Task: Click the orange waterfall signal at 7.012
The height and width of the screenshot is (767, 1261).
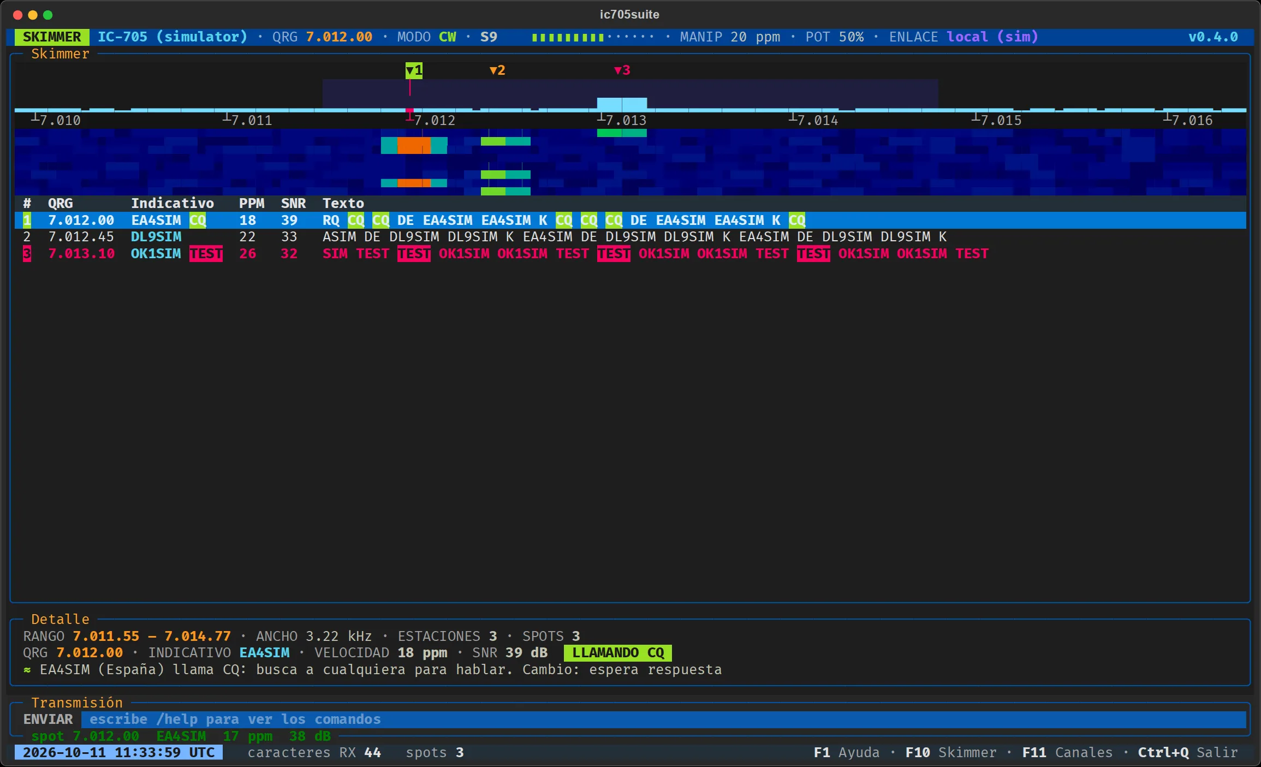Action: (x=414, y=145)
